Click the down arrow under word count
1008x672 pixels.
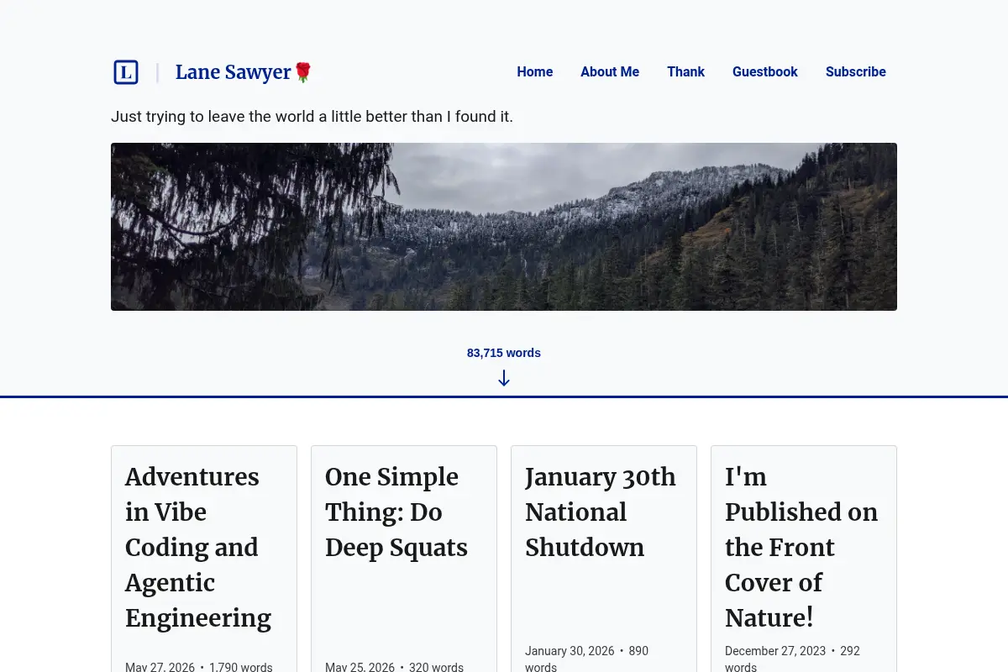click(504, 378)
